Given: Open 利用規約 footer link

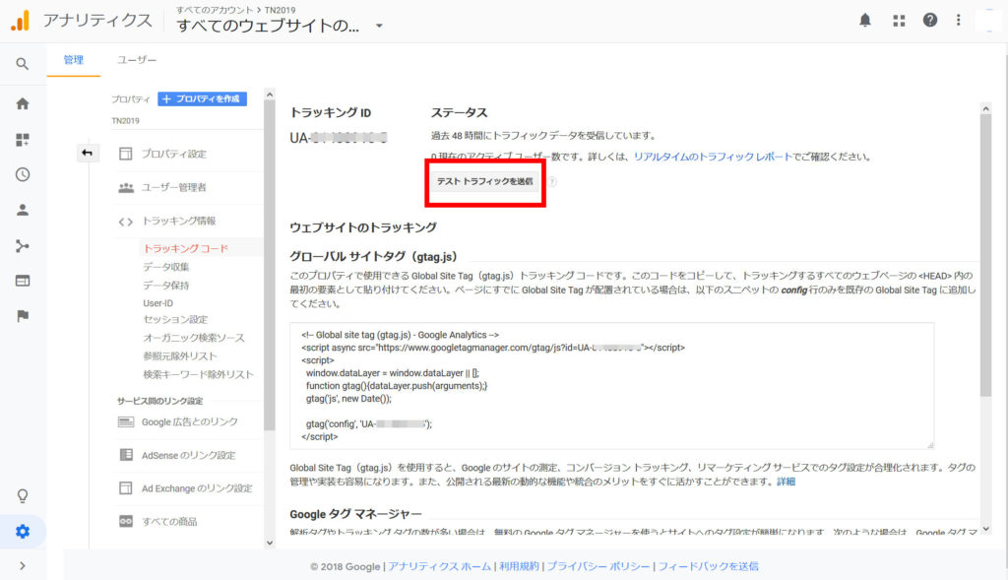Looking at the screenshot, I should point(519,566).
